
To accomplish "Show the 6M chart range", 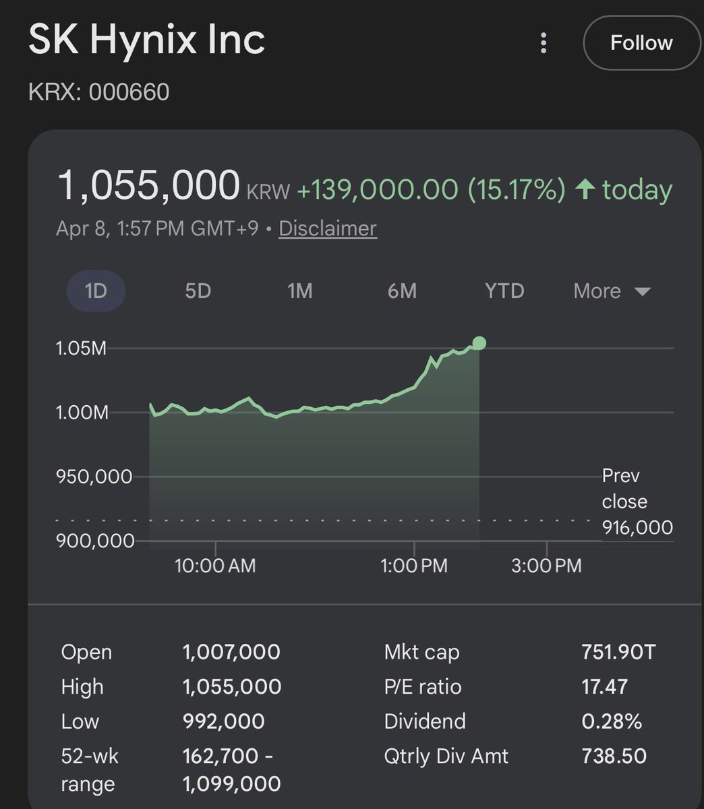I will (402, 291).
